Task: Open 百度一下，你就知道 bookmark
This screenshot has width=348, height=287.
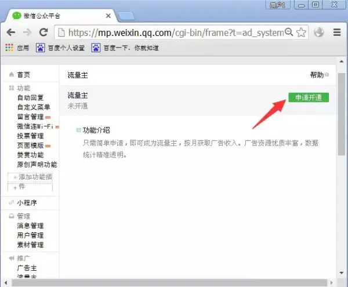Action: (125, 48)
